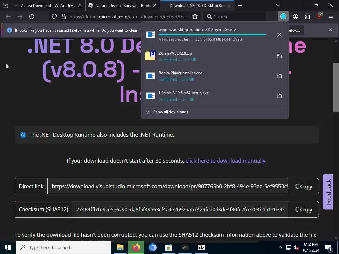Cancel the windowsdesktop-runtime download
Screen dimensions: 339x254
(279, 34)
